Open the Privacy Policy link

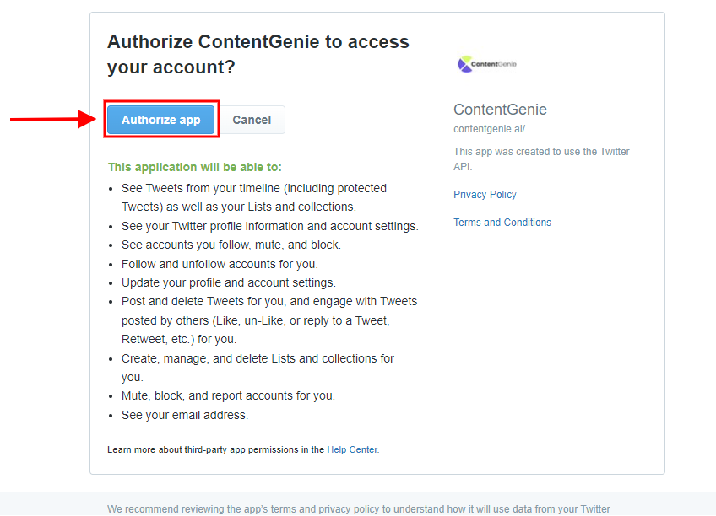click(485, 195)
